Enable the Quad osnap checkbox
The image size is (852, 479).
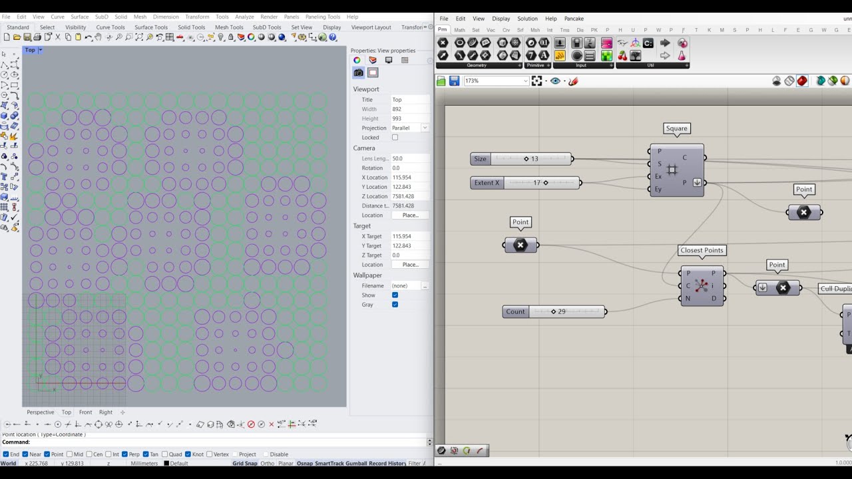164,454
